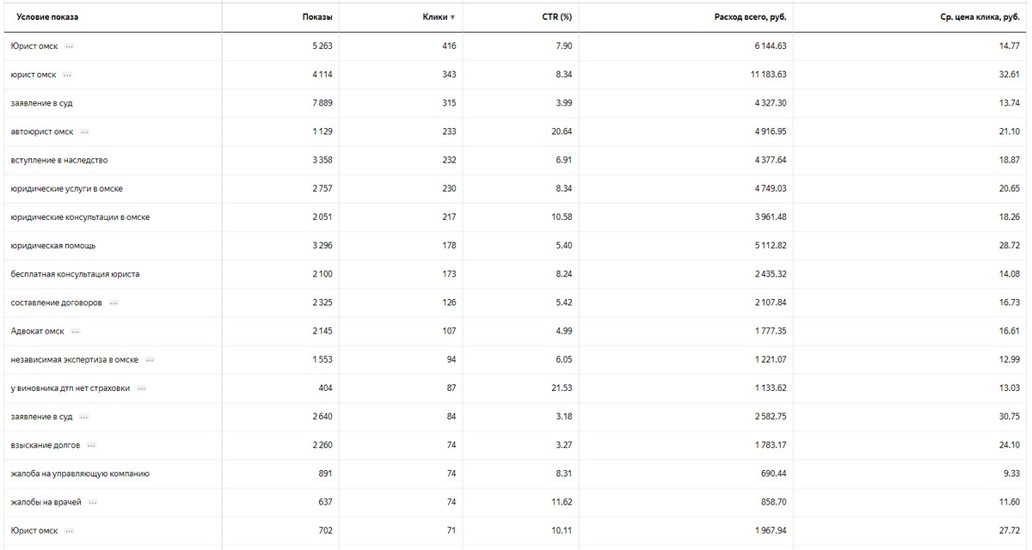This screenshot has height=550, width=1032.
Task: Open ellipsis menu next to автоюрист омск
Action: tap(84, 132)
